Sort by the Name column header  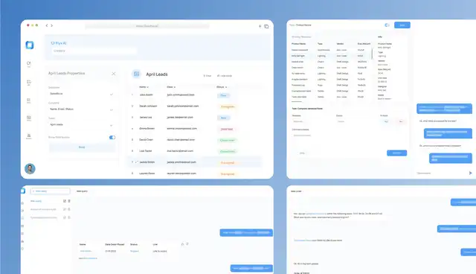tap(144, 87)
